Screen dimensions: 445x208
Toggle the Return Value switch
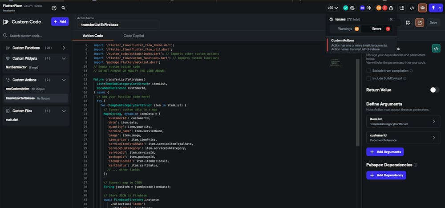(x=434, y=90)
